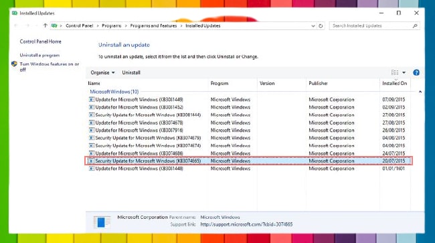Expand address bar history dropdown
The height and width of the screenshot is (243, 435).
tap(313, 26)
